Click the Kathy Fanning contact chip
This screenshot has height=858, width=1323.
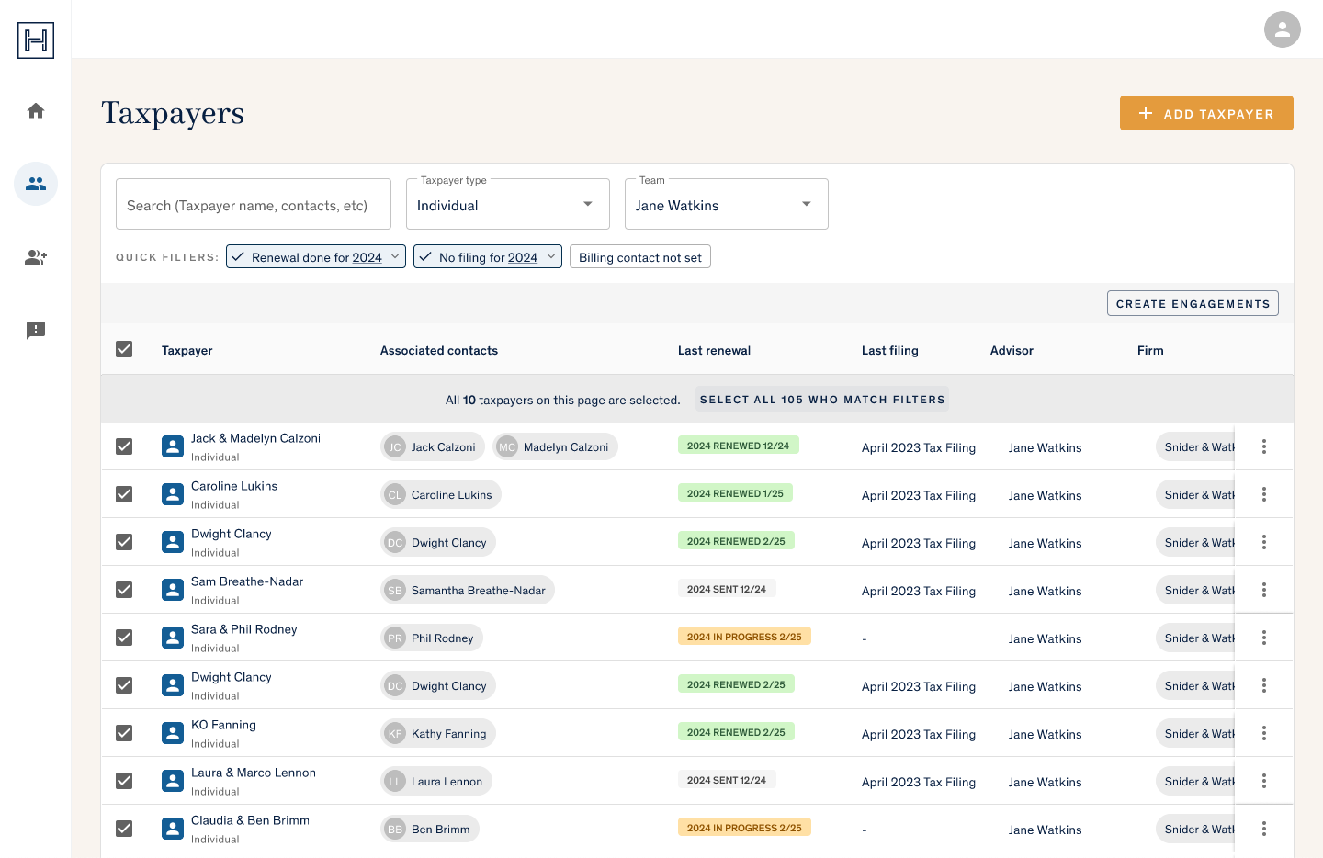point(438,734)
